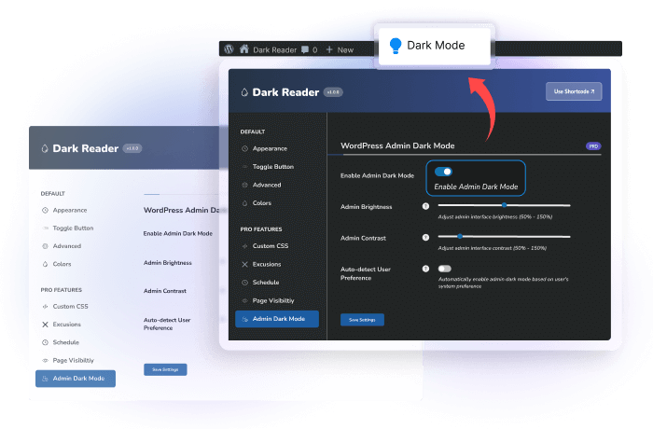Click the Schedule clock icon in the dark sidebar
Screen dimensions: 653x429
tap(244, 283)
